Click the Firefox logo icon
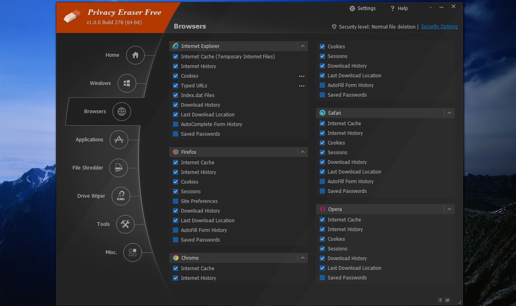 [176, 152]
